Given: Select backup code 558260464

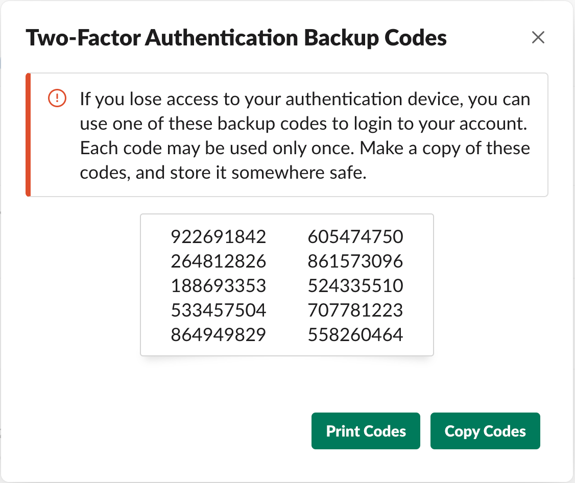Looking at the screenshot, I should pos(355,335).
